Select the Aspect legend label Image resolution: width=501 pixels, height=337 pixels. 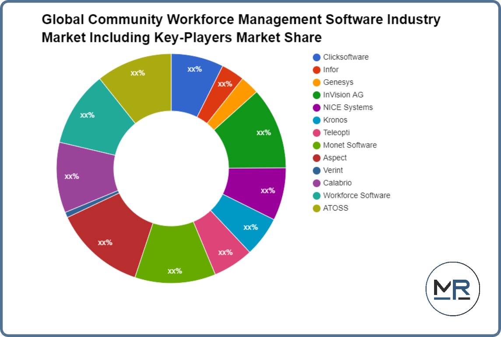click(335, 158)
